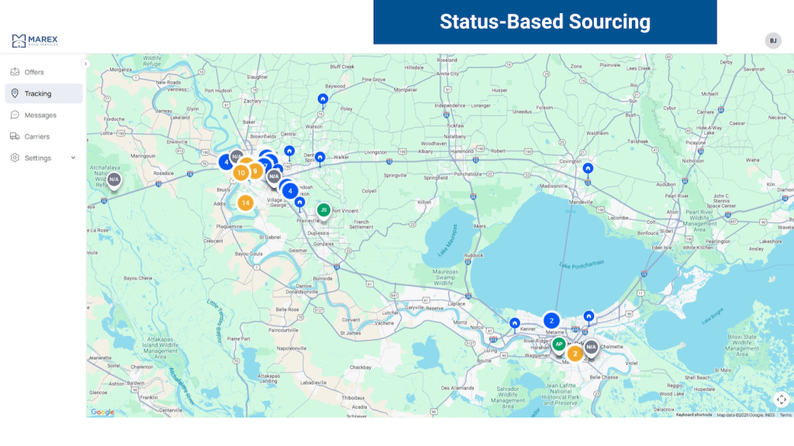The image size is (794, 446).
Task: Click the Marex logo
Action: (x=35, y=40)
